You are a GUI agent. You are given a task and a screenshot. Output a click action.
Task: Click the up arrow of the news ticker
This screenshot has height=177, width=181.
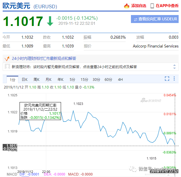pos(174,65)
